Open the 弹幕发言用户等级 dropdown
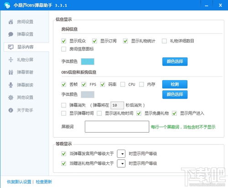 pos(121,154)
